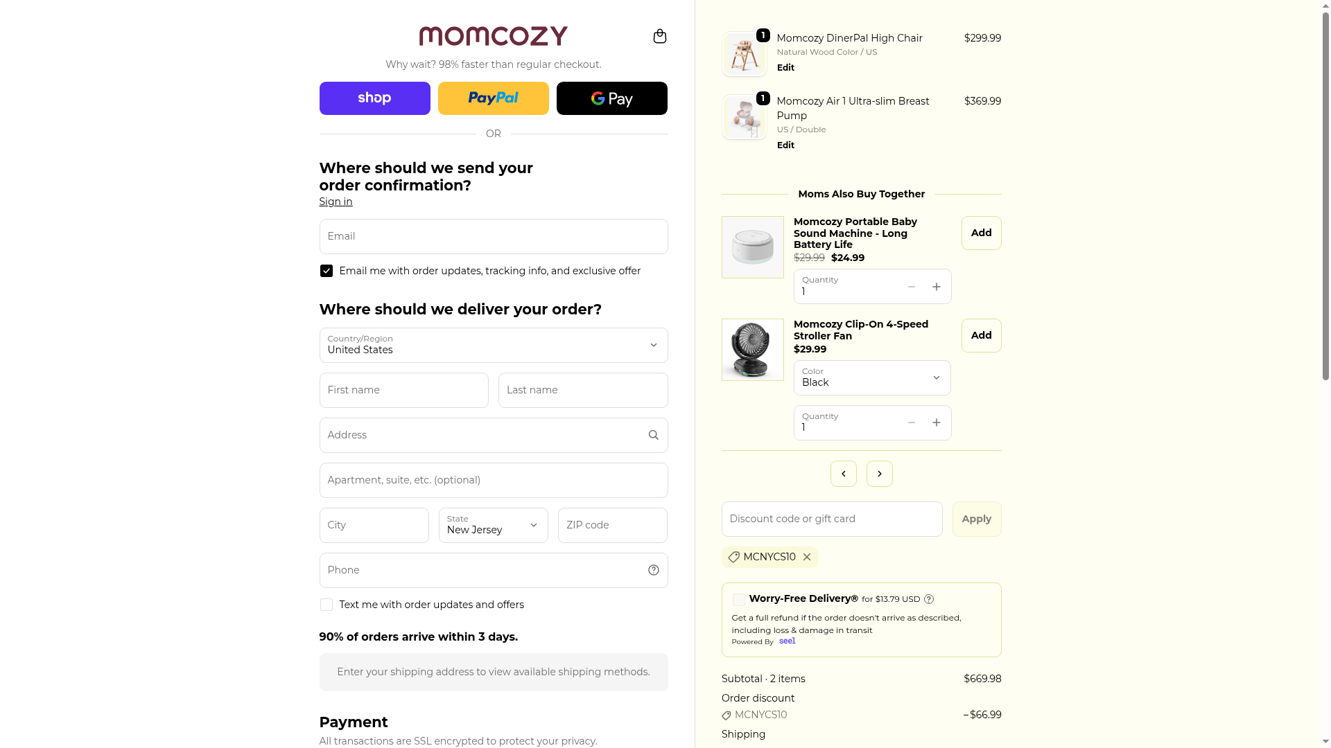Go to next recommended products arrow

879,474
